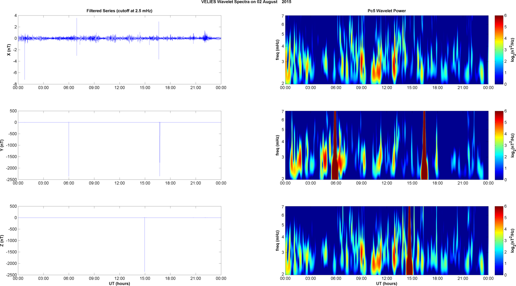Click the colorbar beside the Z-component wavelet plot
Viewport: 516px width, 286px height.
[499, 241]
